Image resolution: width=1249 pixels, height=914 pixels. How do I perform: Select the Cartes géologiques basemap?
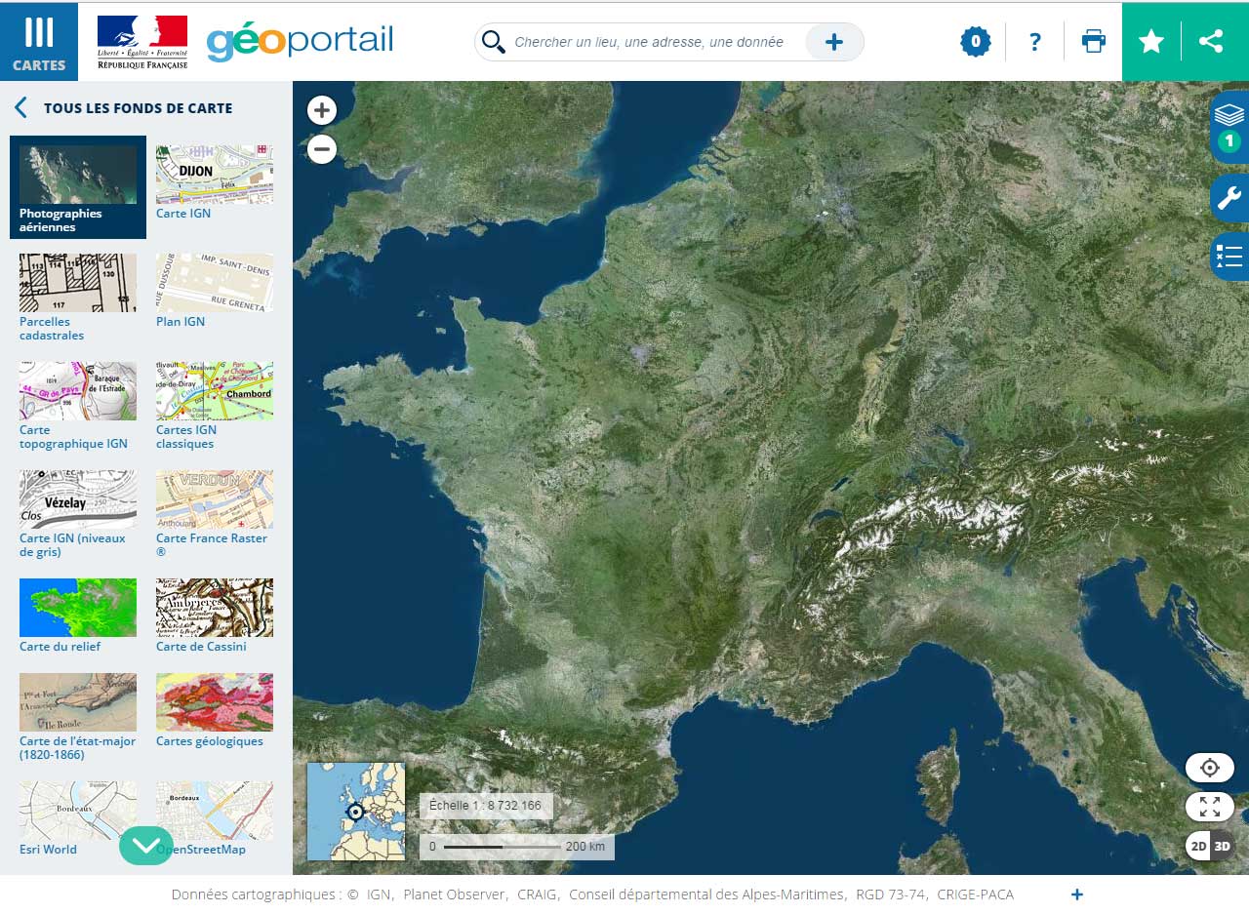click(x=215, y=710)
